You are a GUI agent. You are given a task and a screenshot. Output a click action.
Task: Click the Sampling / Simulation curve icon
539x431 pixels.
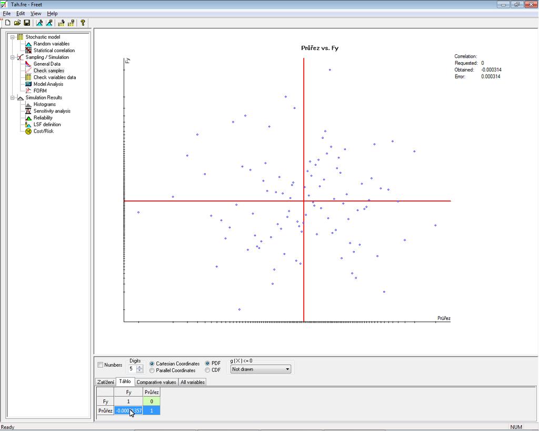(x=21, y=57)
